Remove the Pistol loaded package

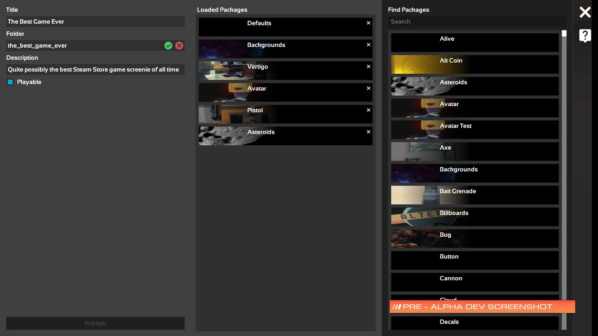[x=368, y=110]
